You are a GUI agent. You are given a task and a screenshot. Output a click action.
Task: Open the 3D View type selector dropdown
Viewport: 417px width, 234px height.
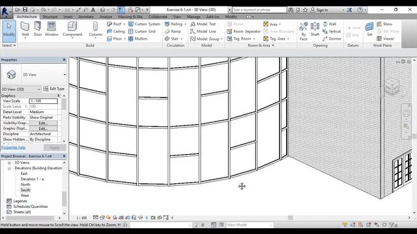point(65,75)
